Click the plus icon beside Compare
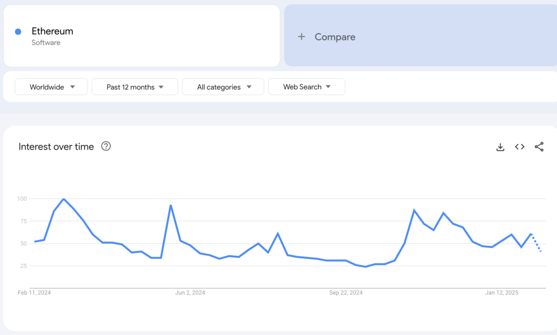 coord(301,37)
